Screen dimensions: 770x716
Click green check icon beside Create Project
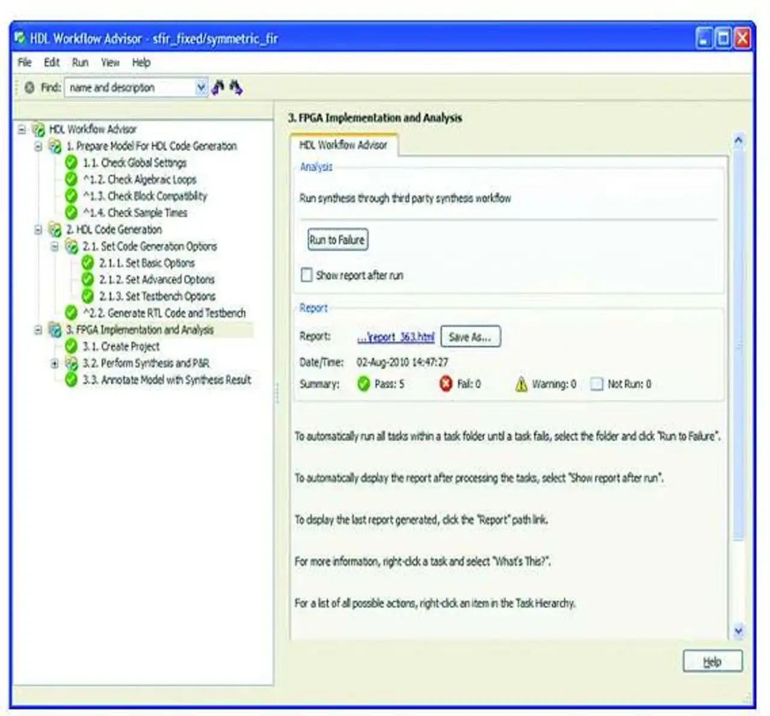pyautogui.click(x=71, y=347)
